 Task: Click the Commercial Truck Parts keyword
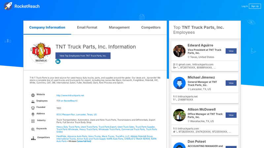tap(133, 129)
